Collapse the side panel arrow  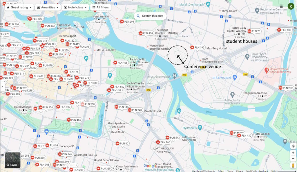[x=2, y=86]
